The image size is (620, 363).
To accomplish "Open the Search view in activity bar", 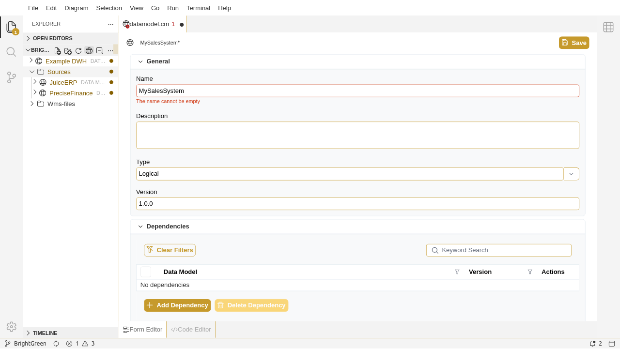I will tap(11, 52).
